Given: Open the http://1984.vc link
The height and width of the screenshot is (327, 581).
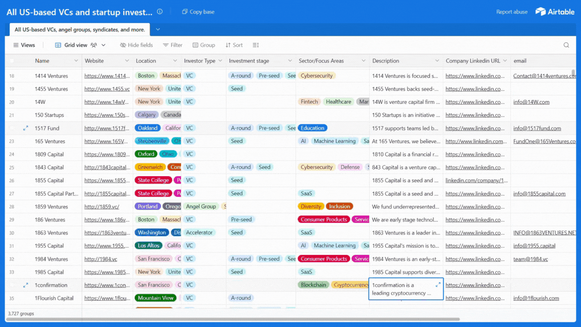Looking at the screenshot, I should coord(100,259).
